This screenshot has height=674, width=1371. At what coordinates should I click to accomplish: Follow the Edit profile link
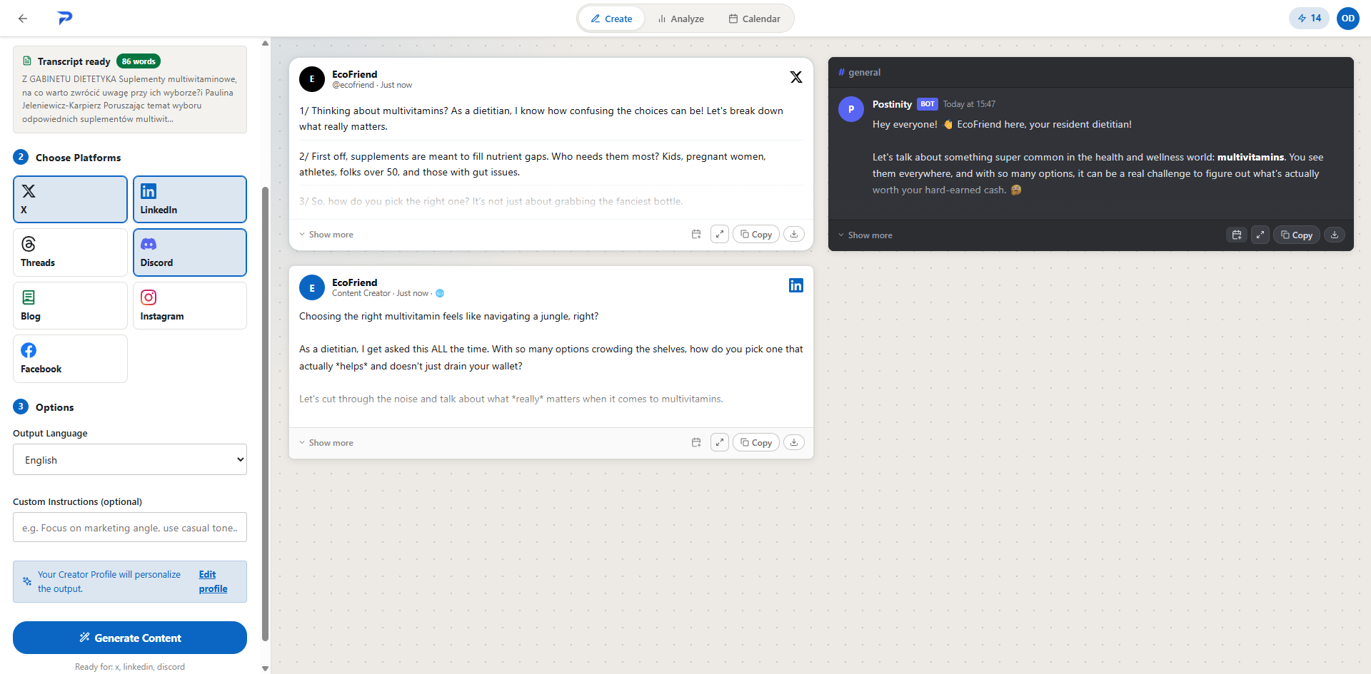(213, 581)
